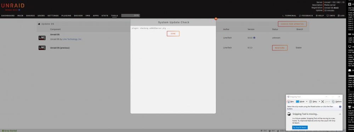
Task: Click the blue help icon in Snipping Tool
Action: tap(340, 107)
